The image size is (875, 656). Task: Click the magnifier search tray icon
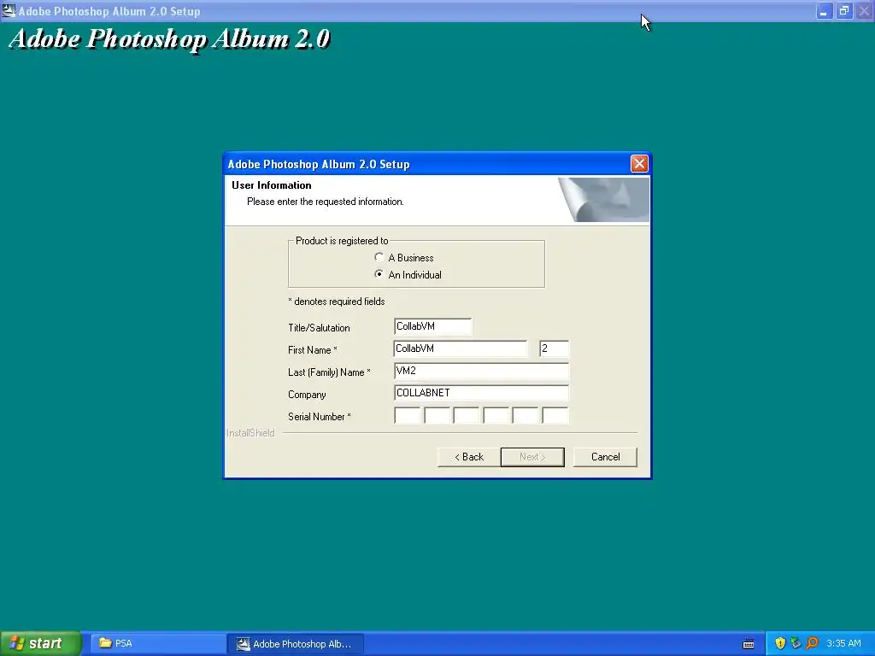tap(812, 643)
